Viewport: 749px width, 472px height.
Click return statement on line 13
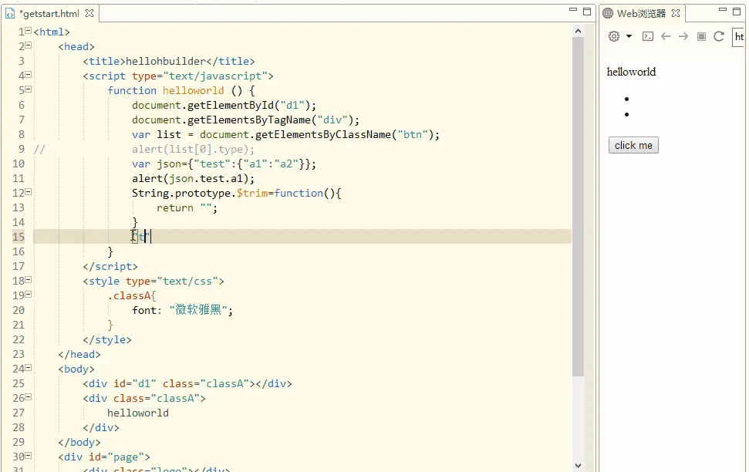tap(187, 207)
